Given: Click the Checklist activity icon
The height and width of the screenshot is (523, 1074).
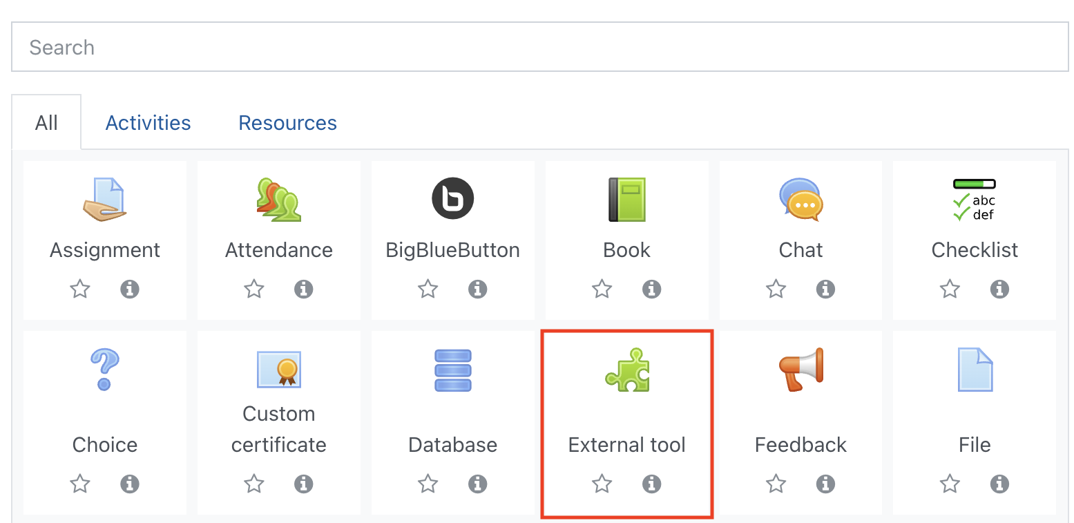Looking at the screenshot, I should pos(975,200).
